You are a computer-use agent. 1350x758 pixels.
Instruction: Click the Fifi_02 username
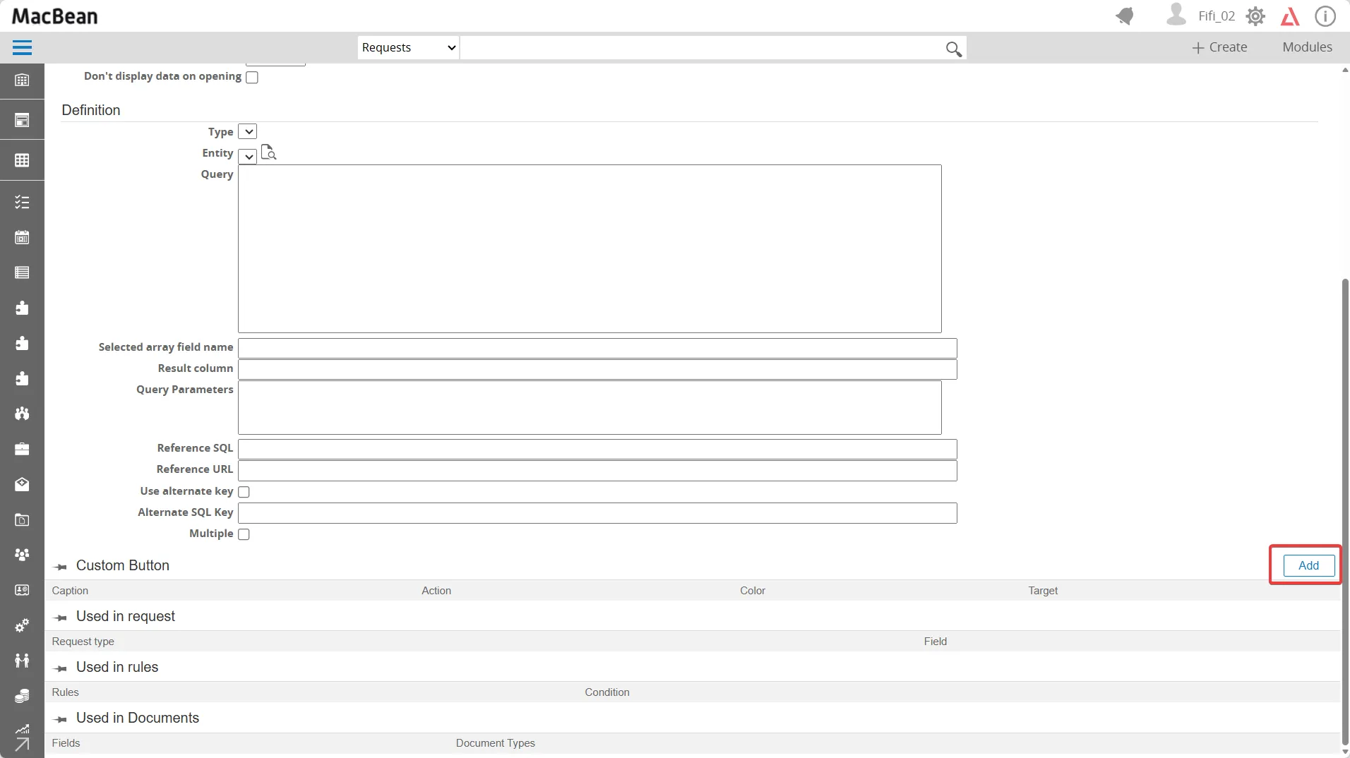(x=1216, y=16)
